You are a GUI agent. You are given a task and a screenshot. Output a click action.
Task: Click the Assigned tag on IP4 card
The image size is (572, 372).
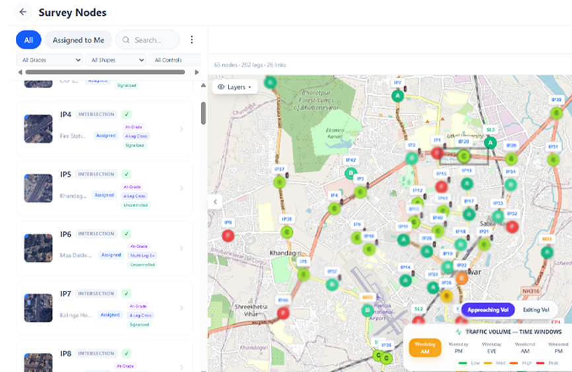point(106,135)
